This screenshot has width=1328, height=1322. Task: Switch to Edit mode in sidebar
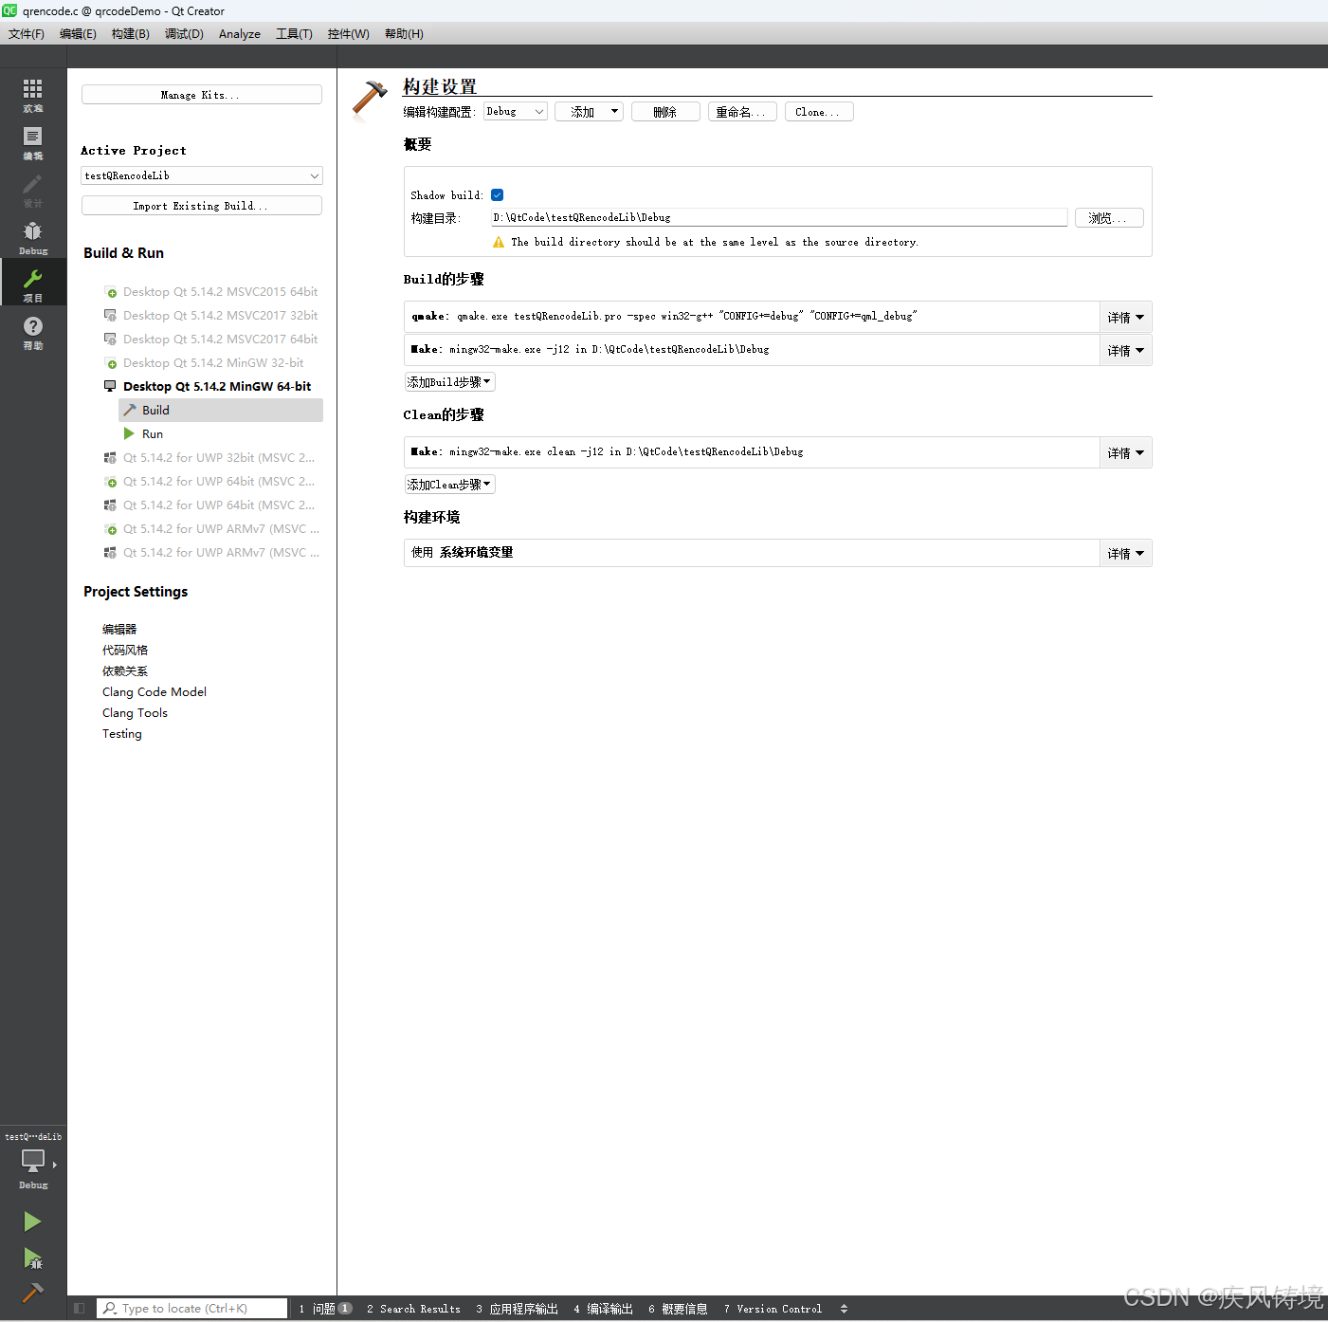click(x=33, y=141)
